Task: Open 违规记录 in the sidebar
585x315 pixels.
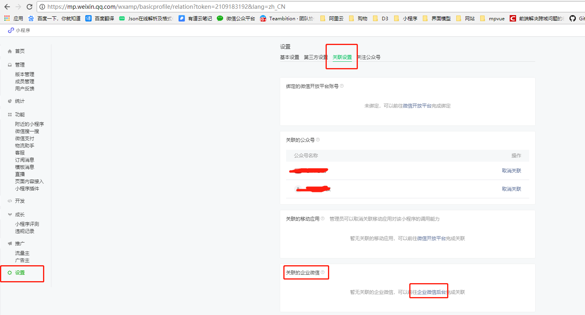Action: click(x=25, y=231)
